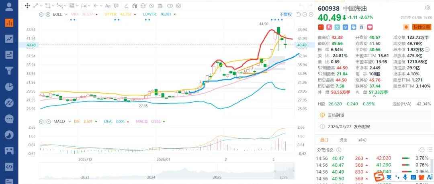
Task: Open line tool dropdown arrow
Action: 41,6
